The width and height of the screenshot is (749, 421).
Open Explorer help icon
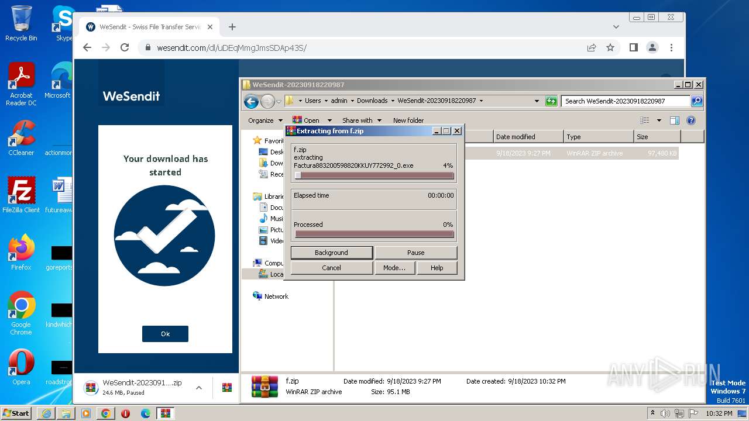[x=691, y=120]
